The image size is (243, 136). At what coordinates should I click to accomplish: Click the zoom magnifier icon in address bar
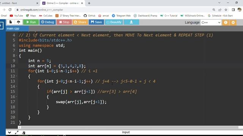pyautogui.click(x=214, y=10)
